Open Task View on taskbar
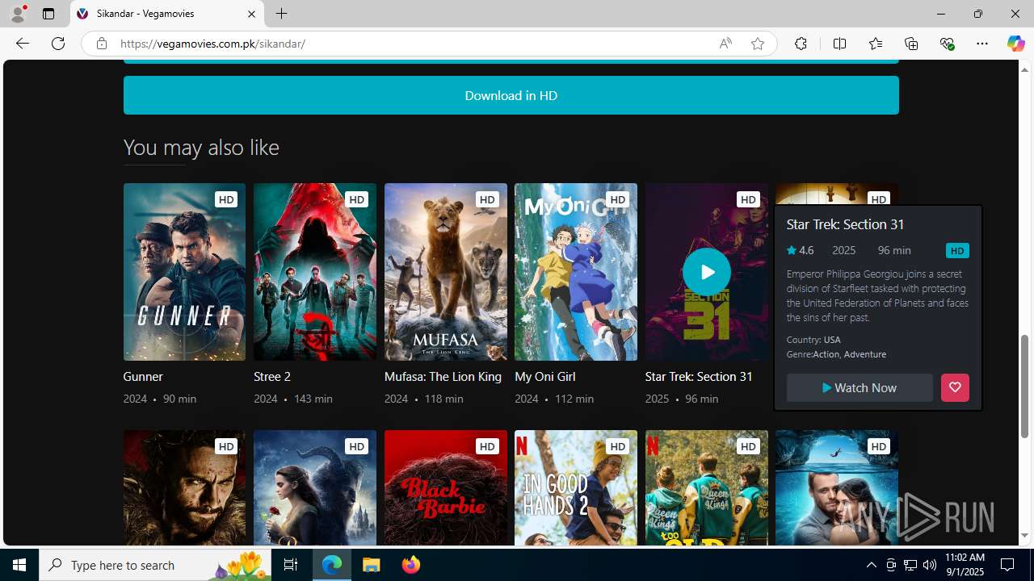Image resolution: width=1034 pixels, height=581 pixels. (291, 565)
